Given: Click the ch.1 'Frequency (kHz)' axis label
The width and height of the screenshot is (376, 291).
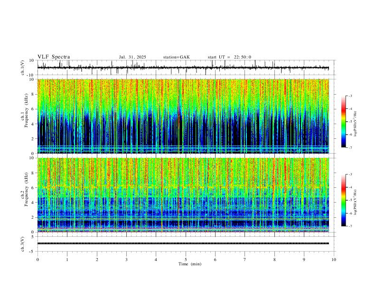Looking at the screenshot, I should point(27,111).
